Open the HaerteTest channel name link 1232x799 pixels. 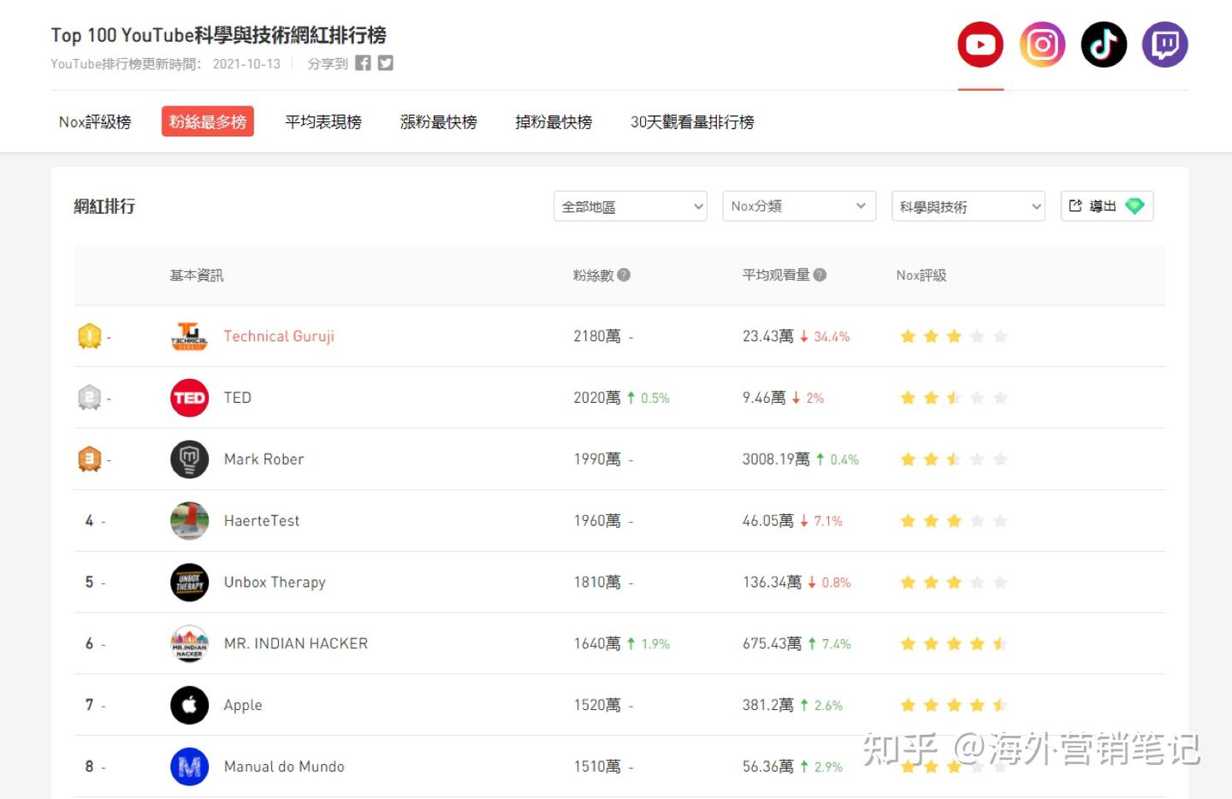[262, 521]
